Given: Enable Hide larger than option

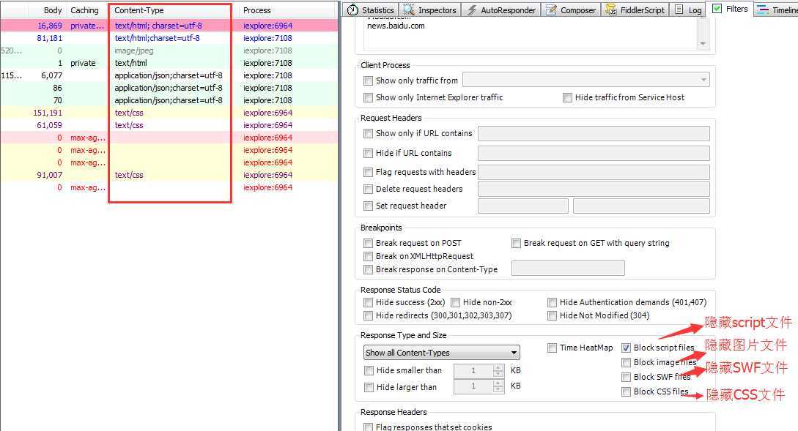Looking at the screenshot, I should point(369,387).
